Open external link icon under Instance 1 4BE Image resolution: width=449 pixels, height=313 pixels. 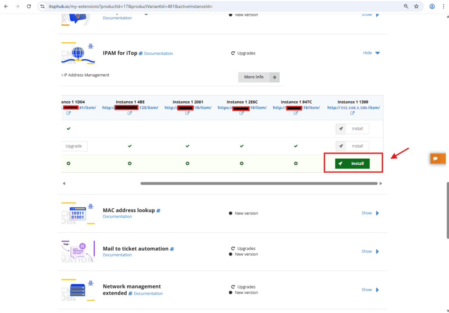(130, 113)
